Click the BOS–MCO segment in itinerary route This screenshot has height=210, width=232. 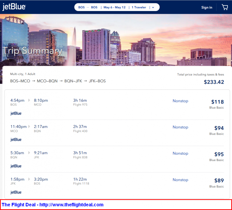click(x=20, y=81)
